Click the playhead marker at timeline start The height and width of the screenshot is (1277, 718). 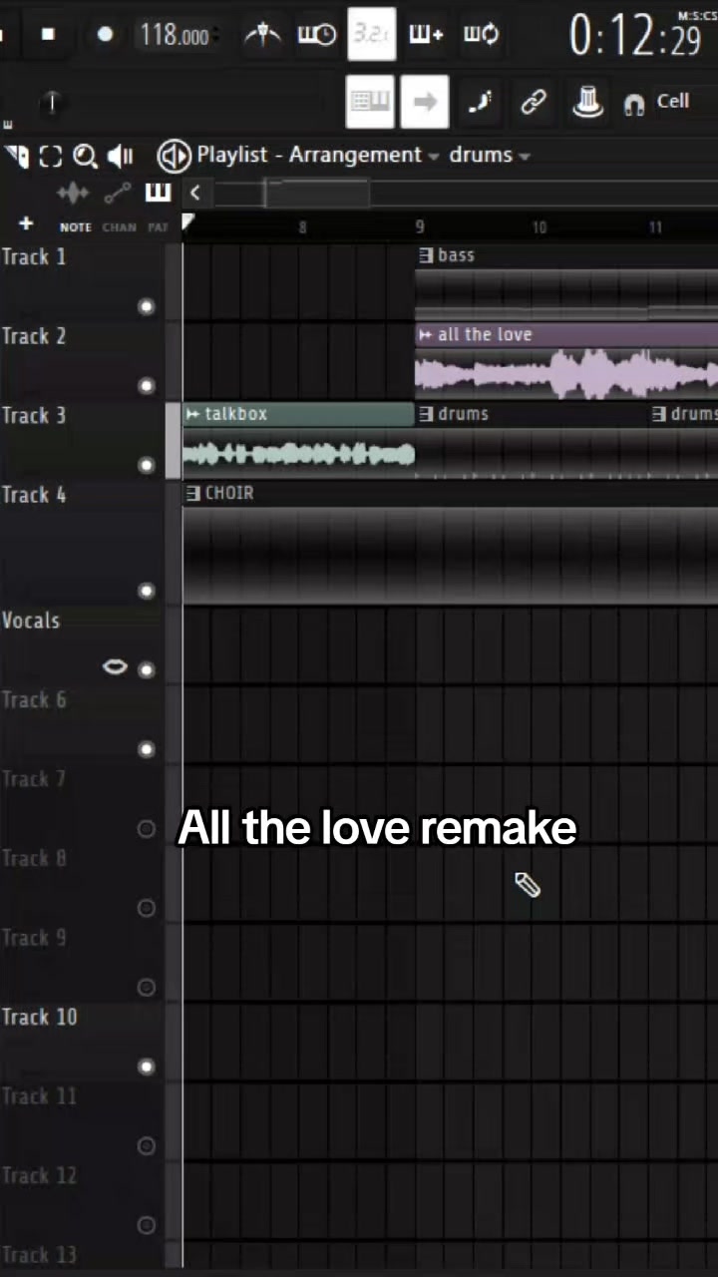tap(187, 223)
